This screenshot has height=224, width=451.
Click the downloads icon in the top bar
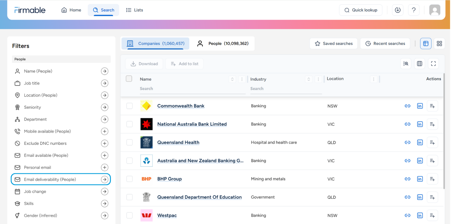[398, 10]
